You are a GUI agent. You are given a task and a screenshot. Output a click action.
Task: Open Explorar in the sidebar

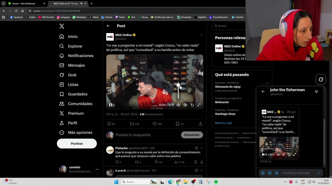pos(71,46)
